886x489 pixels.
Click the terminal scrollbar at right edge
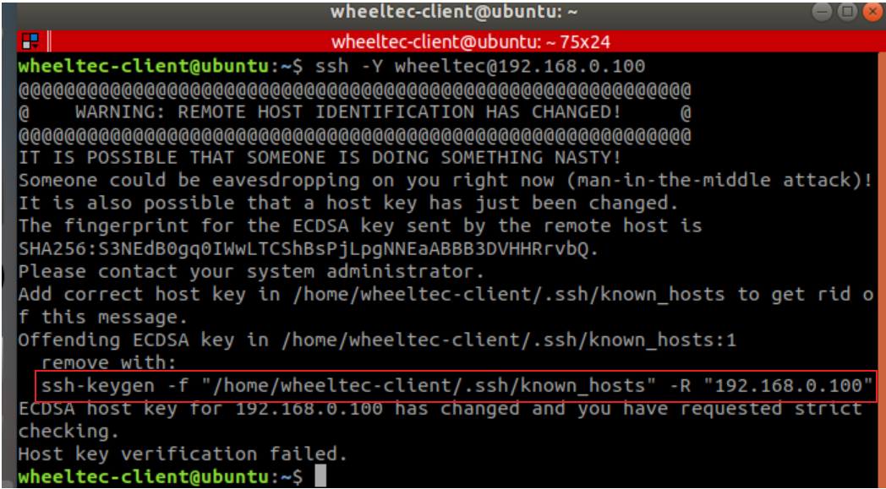point(881,269)
